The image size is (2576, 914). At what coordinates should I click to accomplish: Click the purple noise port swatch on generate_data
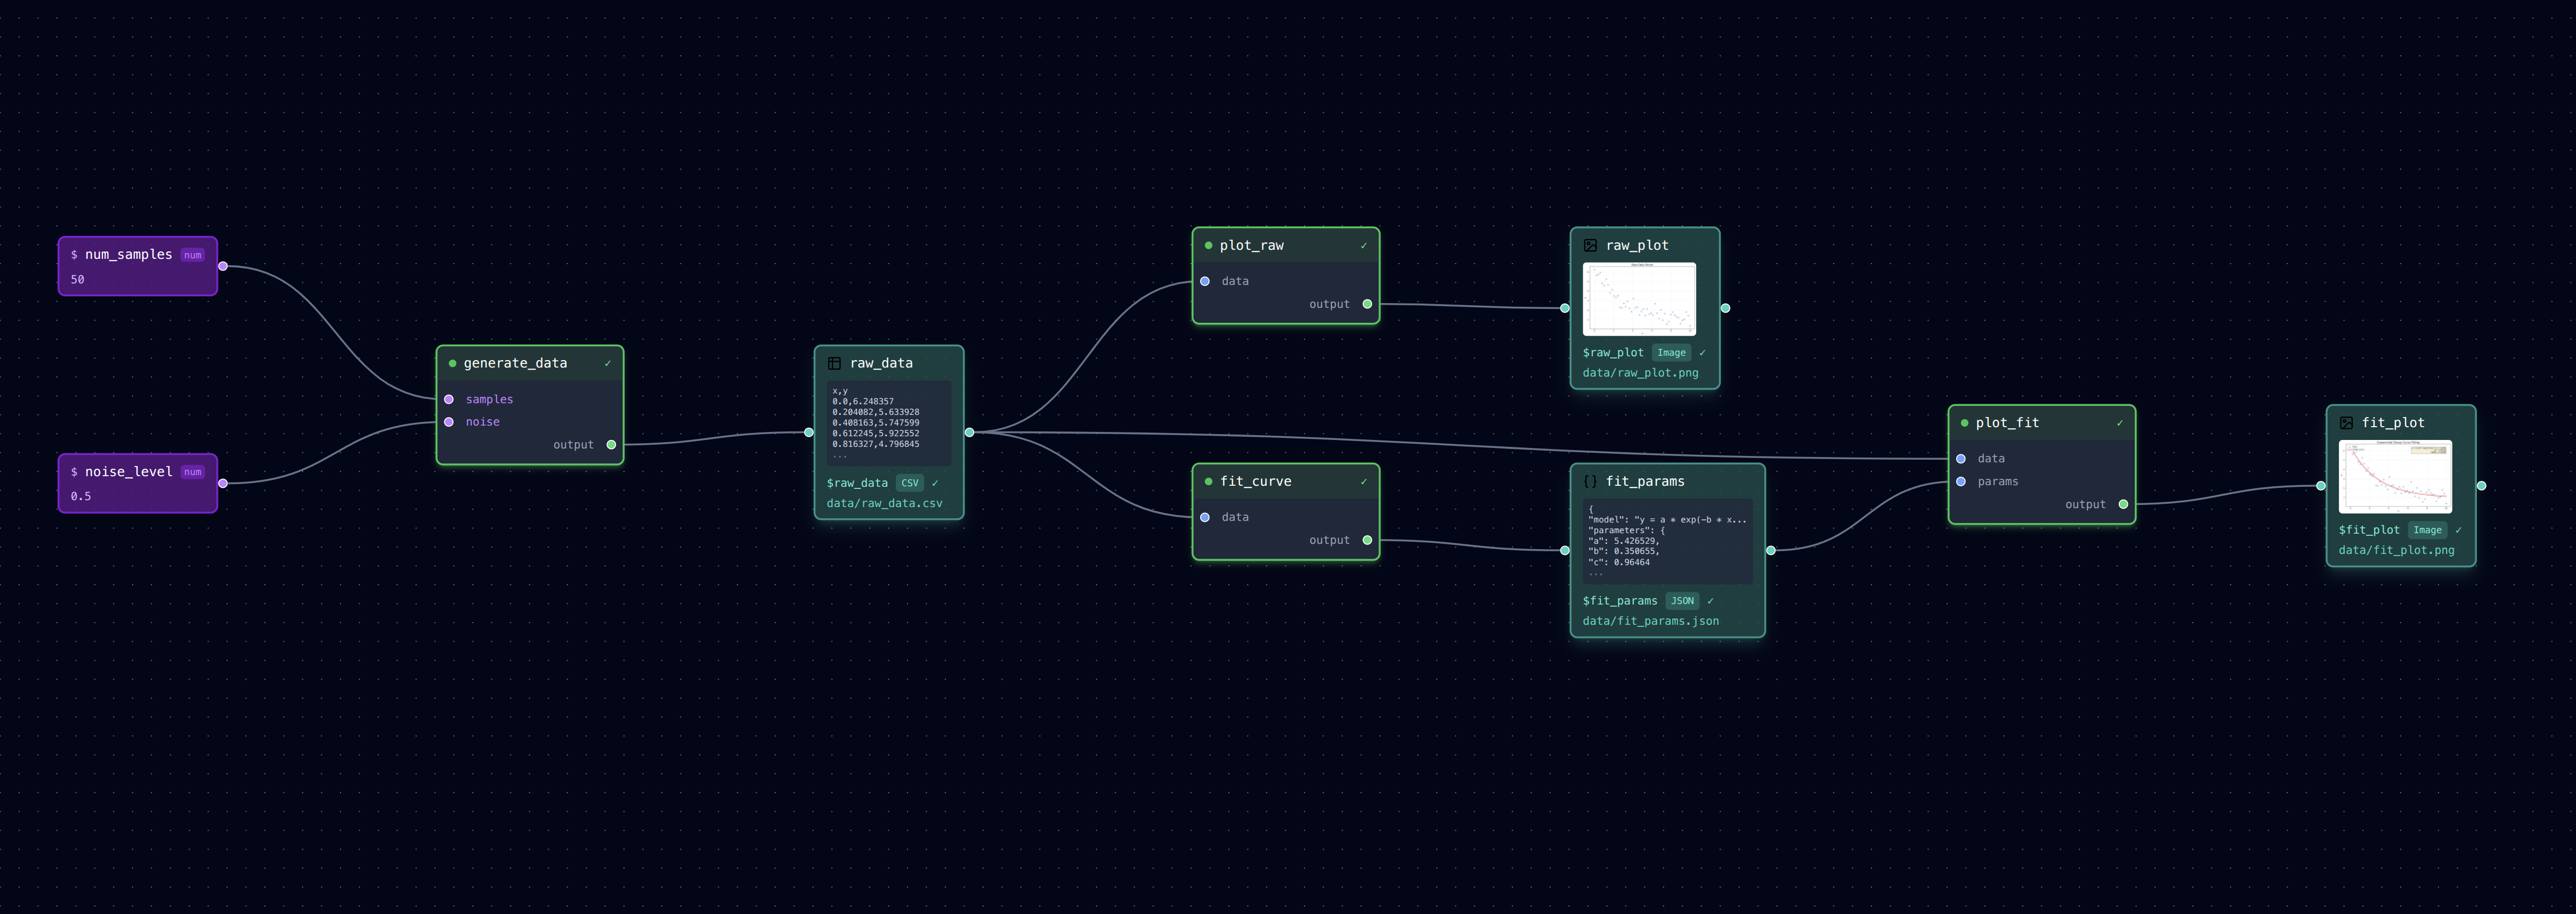click(x=449, y=421)
